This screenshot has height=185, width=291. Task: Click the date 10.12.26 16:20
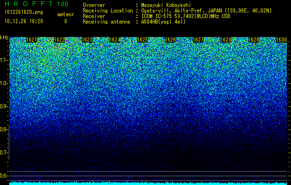pos(24,21)
